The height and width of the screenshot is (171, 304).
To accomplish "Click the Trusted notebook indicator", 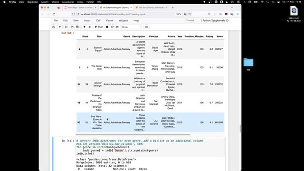I will coord(190,20).
